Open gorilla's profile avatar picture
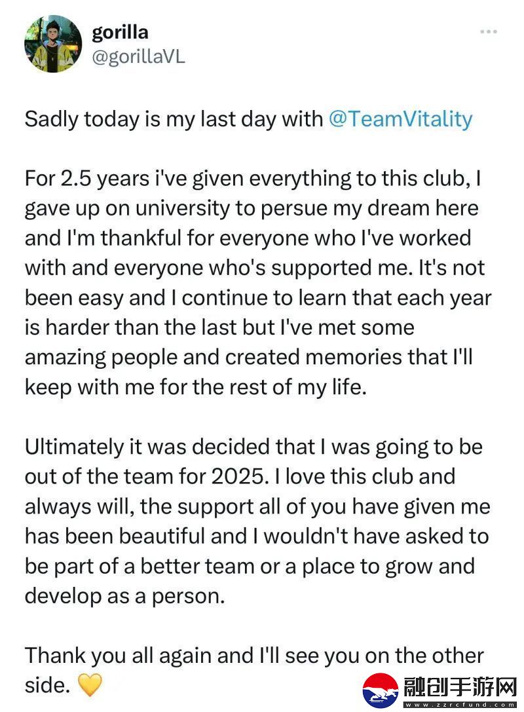This screenshot has width=524, height=712. click(53, 44)
